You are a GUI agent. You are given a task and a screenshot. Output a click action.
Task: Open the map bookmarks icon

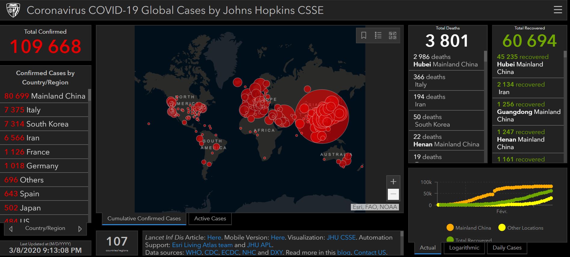pyautogui.click(x=363, y=35)
